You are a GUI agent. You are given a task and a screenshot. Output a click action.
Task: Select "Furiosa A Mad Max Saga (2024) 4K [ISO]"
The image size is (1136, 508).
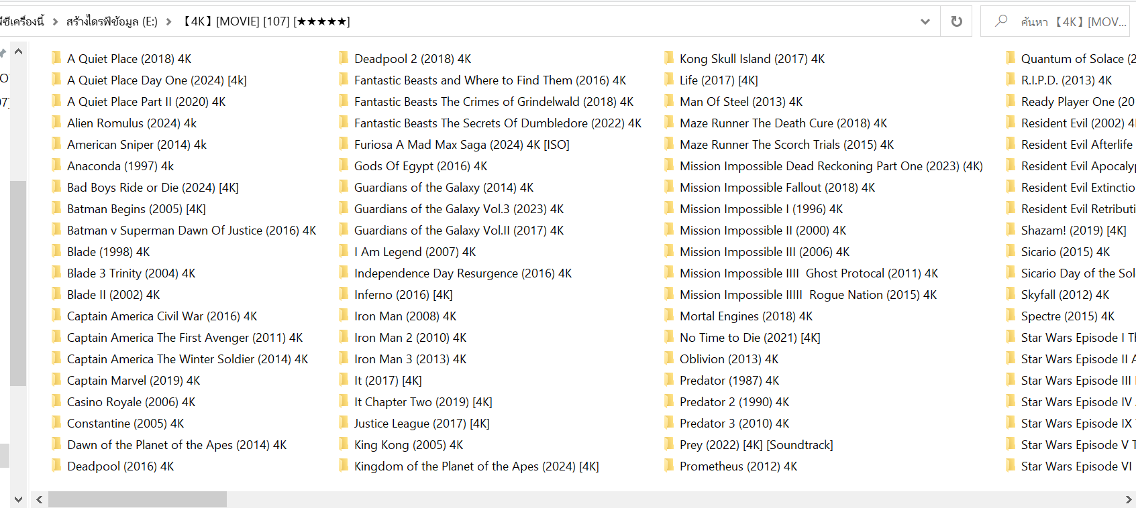pyautogui.click(x=462, y=145)
